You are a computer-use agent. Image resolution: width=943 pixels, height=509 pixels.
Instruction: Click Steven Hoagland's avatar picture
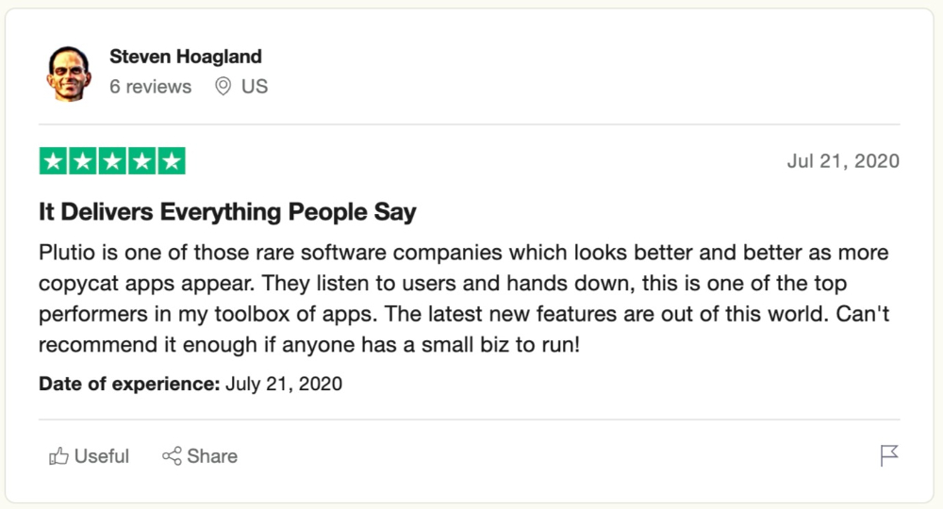69,74
